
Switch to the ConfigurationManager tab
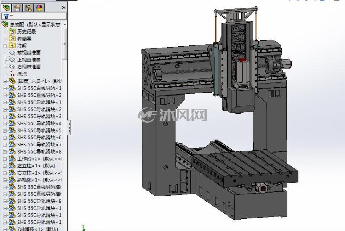(28, 8)
